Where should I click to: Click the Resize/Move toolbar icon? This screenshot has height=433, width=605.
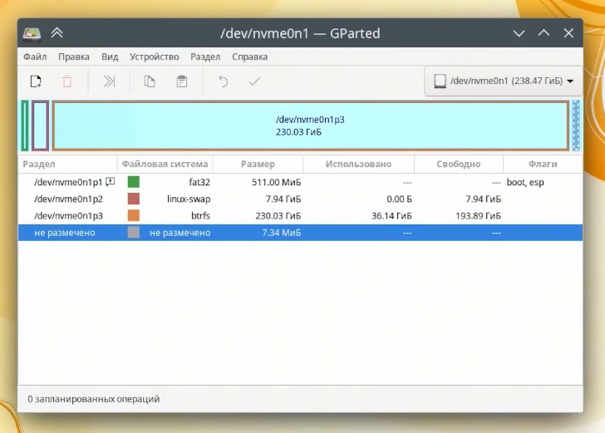(x=109, y=81)
